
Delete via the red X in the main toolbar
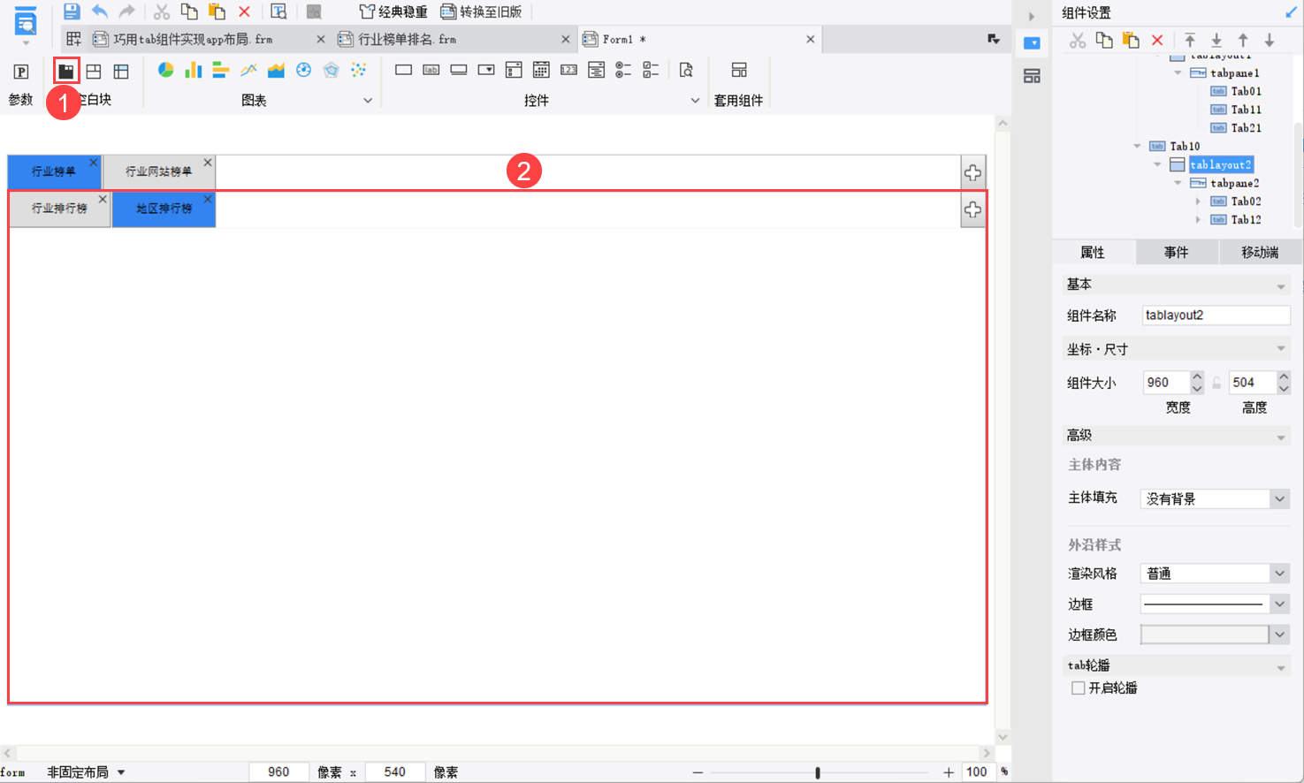click(x=245, y=11)
